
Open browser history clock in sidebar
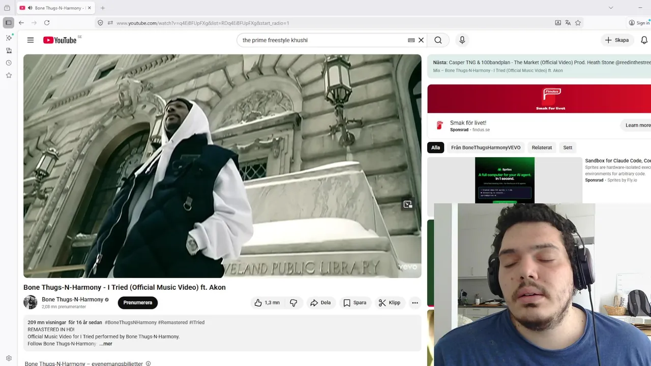(9, 63)
